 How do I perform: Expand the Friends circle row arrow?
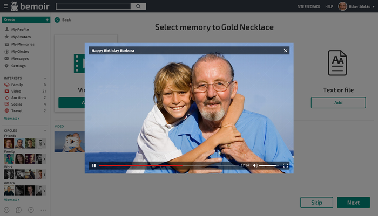click(x=44, y=143)
